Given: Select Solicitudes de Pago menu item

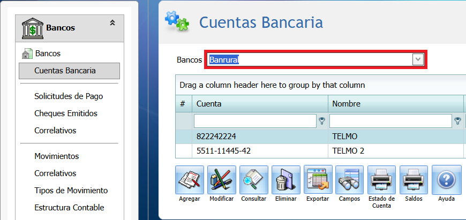Looking at the screenshot, I should coord(69,96).
